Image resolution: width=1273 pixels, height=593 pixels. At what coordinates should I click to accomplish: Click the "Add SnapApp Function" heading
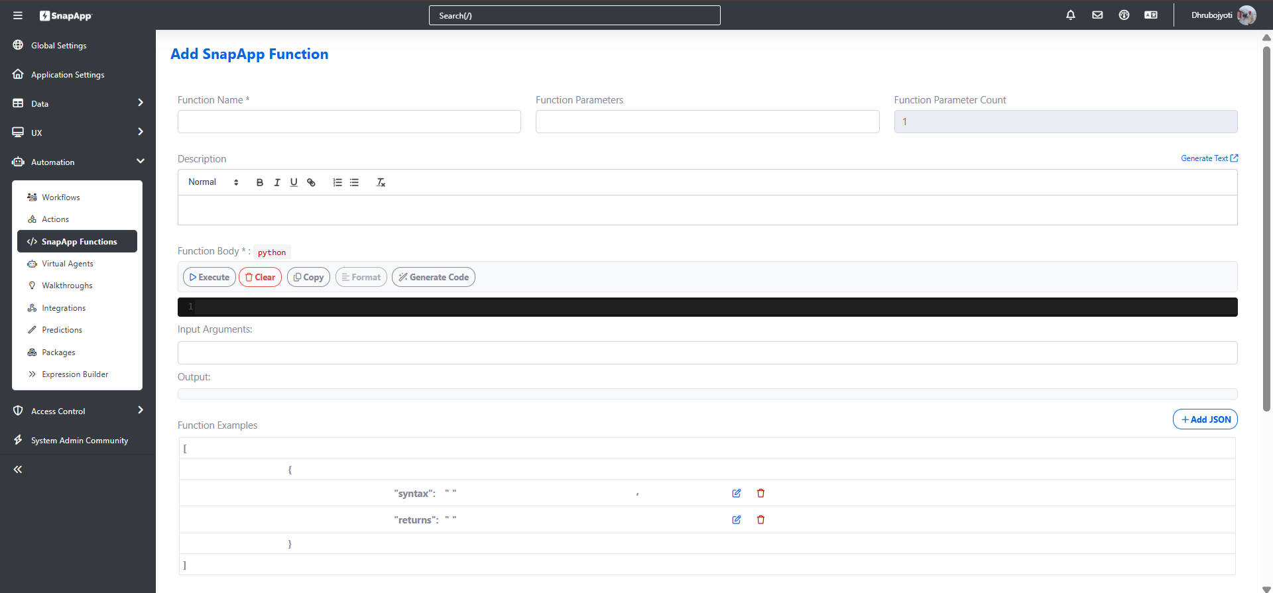click(249, 54)
